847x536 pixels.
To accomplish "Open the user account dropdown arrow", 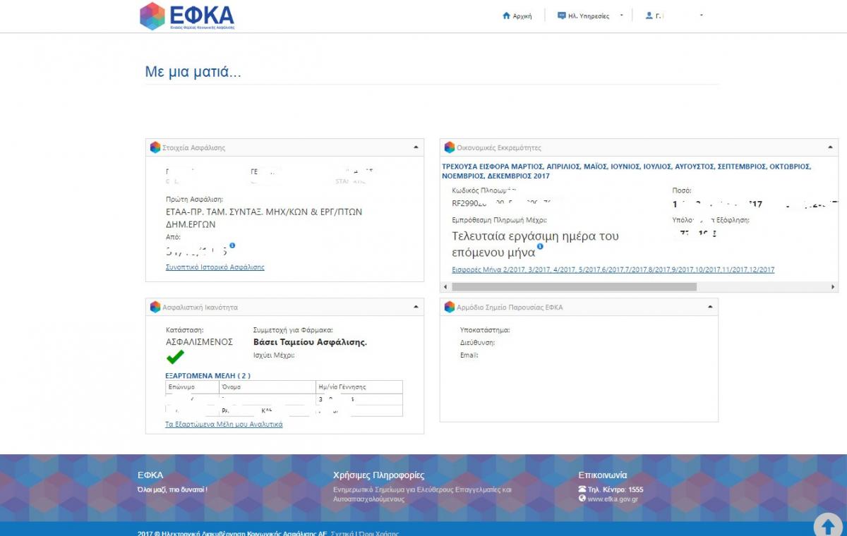I will (x=701, y=16).
